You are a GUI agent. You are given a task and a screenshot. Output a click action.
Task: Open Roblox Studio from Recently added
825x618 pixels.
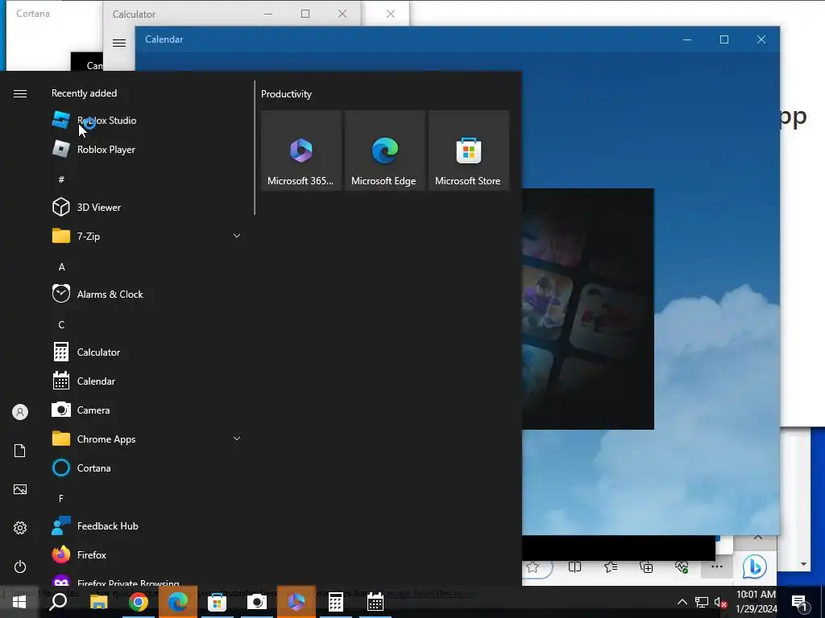pyautogui.click(x=147, y=121)
